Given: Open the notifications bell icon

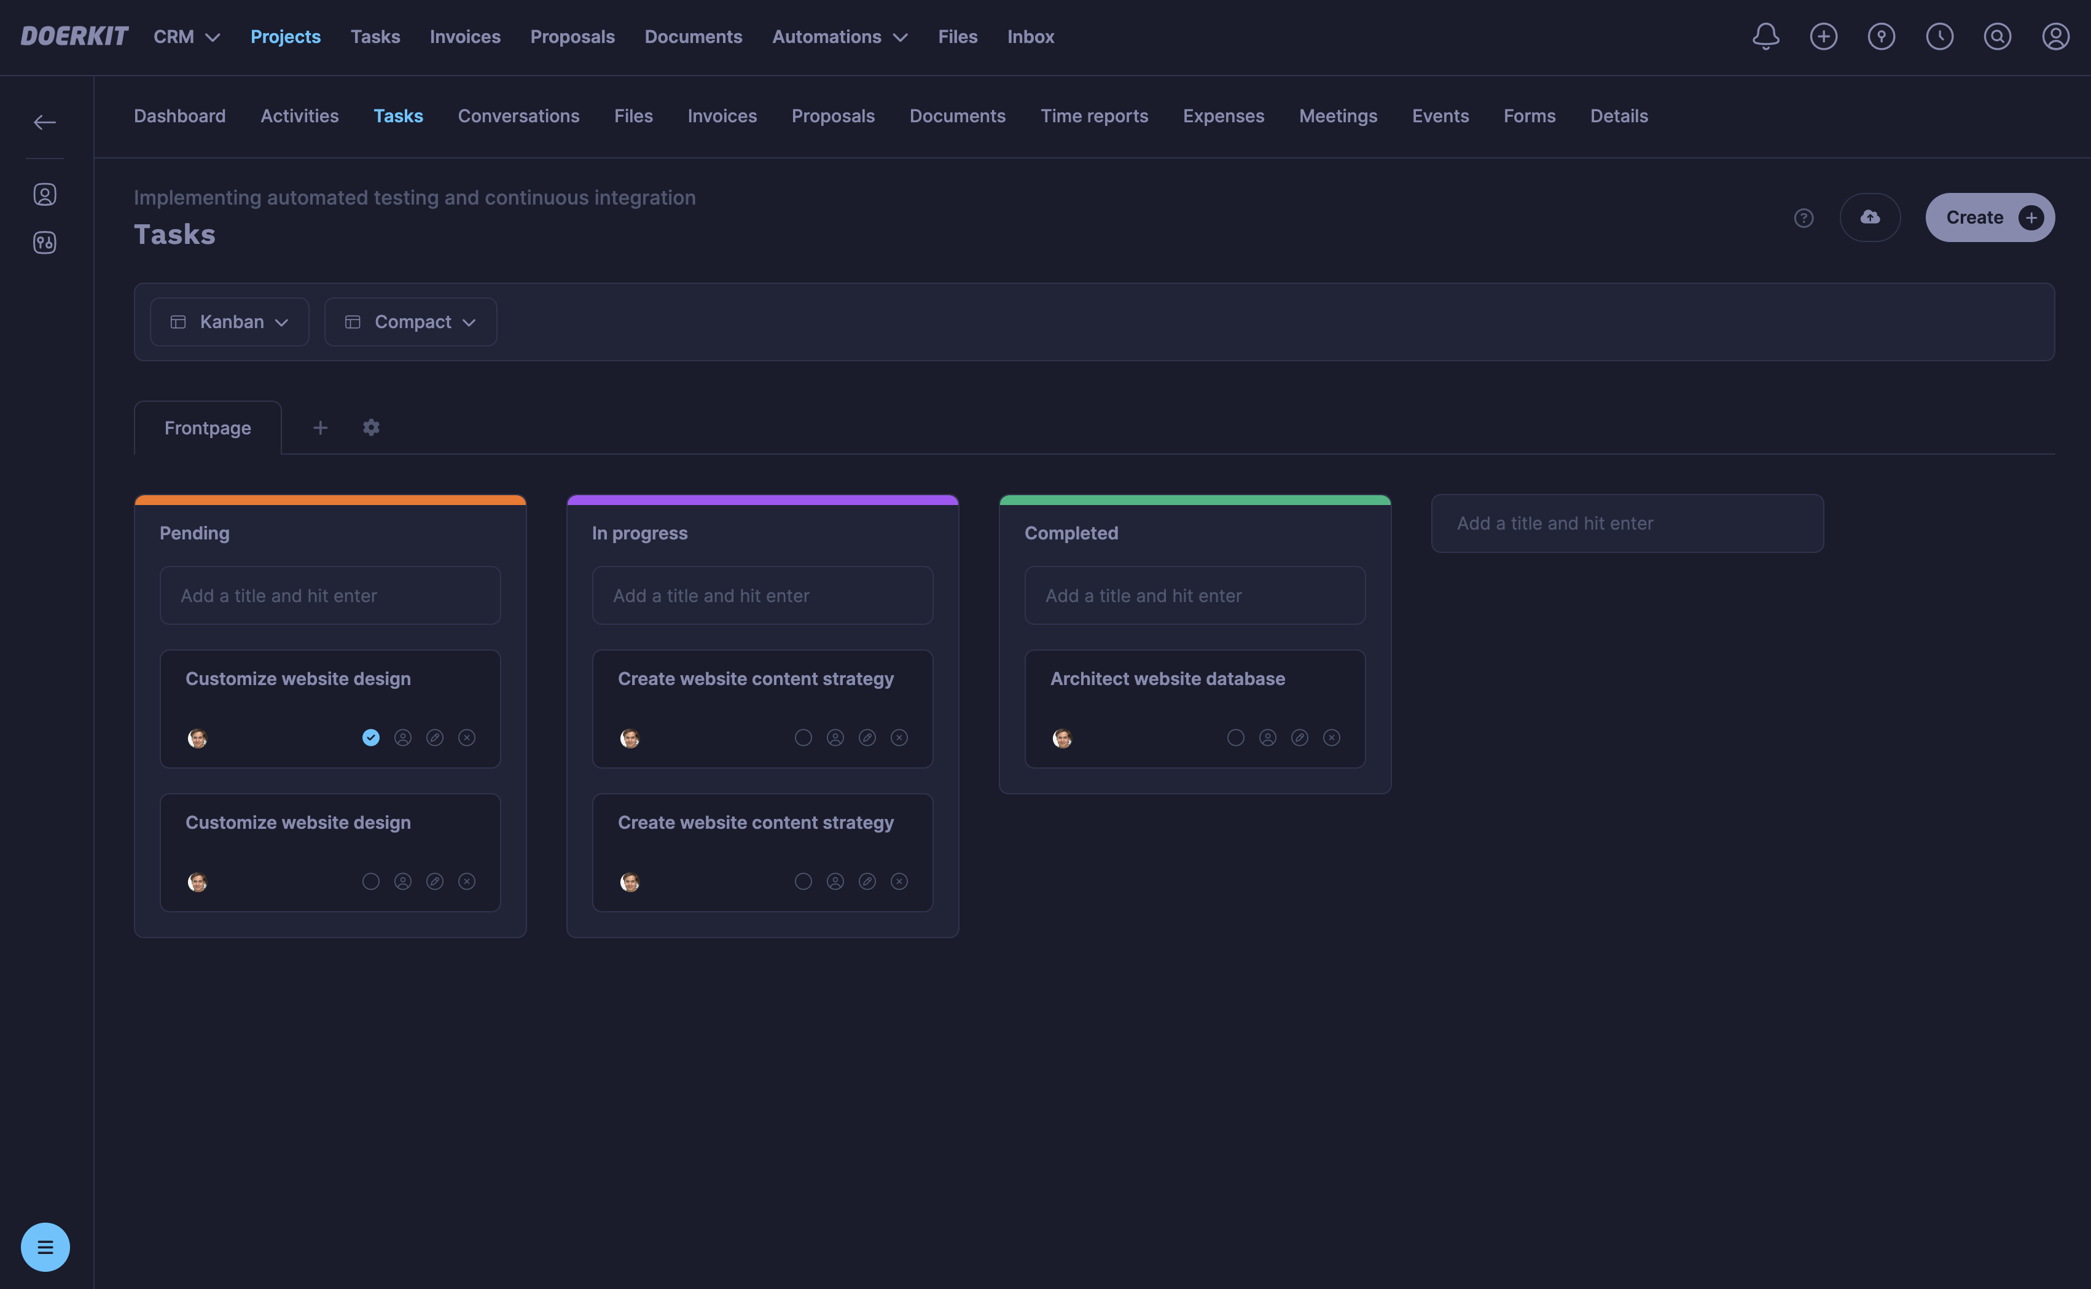Looking at the screenshot, I should point(1765,37).
